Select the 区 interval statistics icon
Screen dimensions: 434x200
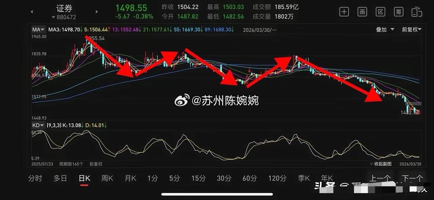pos(380,11)
